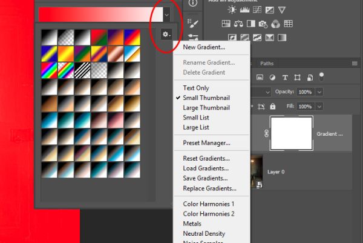
Task: Open the Fill slider dropdown
Action: pos(319,107)
